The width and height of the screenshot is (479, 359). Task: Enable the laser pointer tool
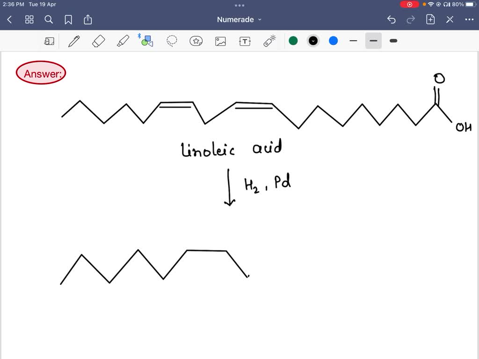[269, 41]
